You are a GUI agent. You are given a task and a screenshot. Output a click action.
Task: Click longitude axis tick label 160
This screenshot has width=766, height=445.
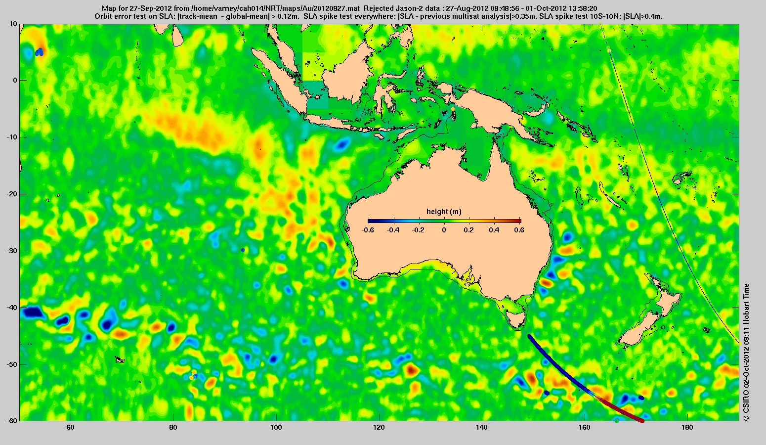coord(585,427)
